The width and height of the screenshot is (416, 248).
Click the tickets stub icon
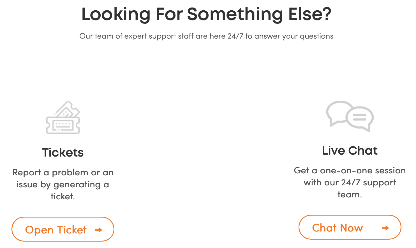coord(63,117)
